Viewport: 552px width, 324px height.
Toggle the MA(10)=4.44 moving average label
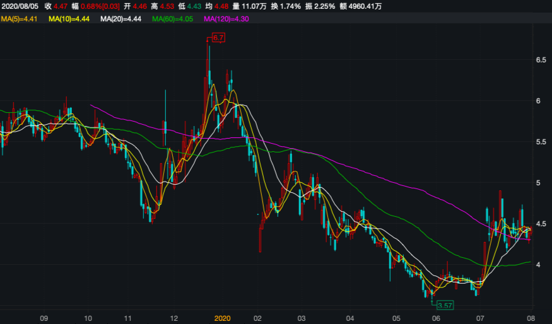tap(71, 20)
